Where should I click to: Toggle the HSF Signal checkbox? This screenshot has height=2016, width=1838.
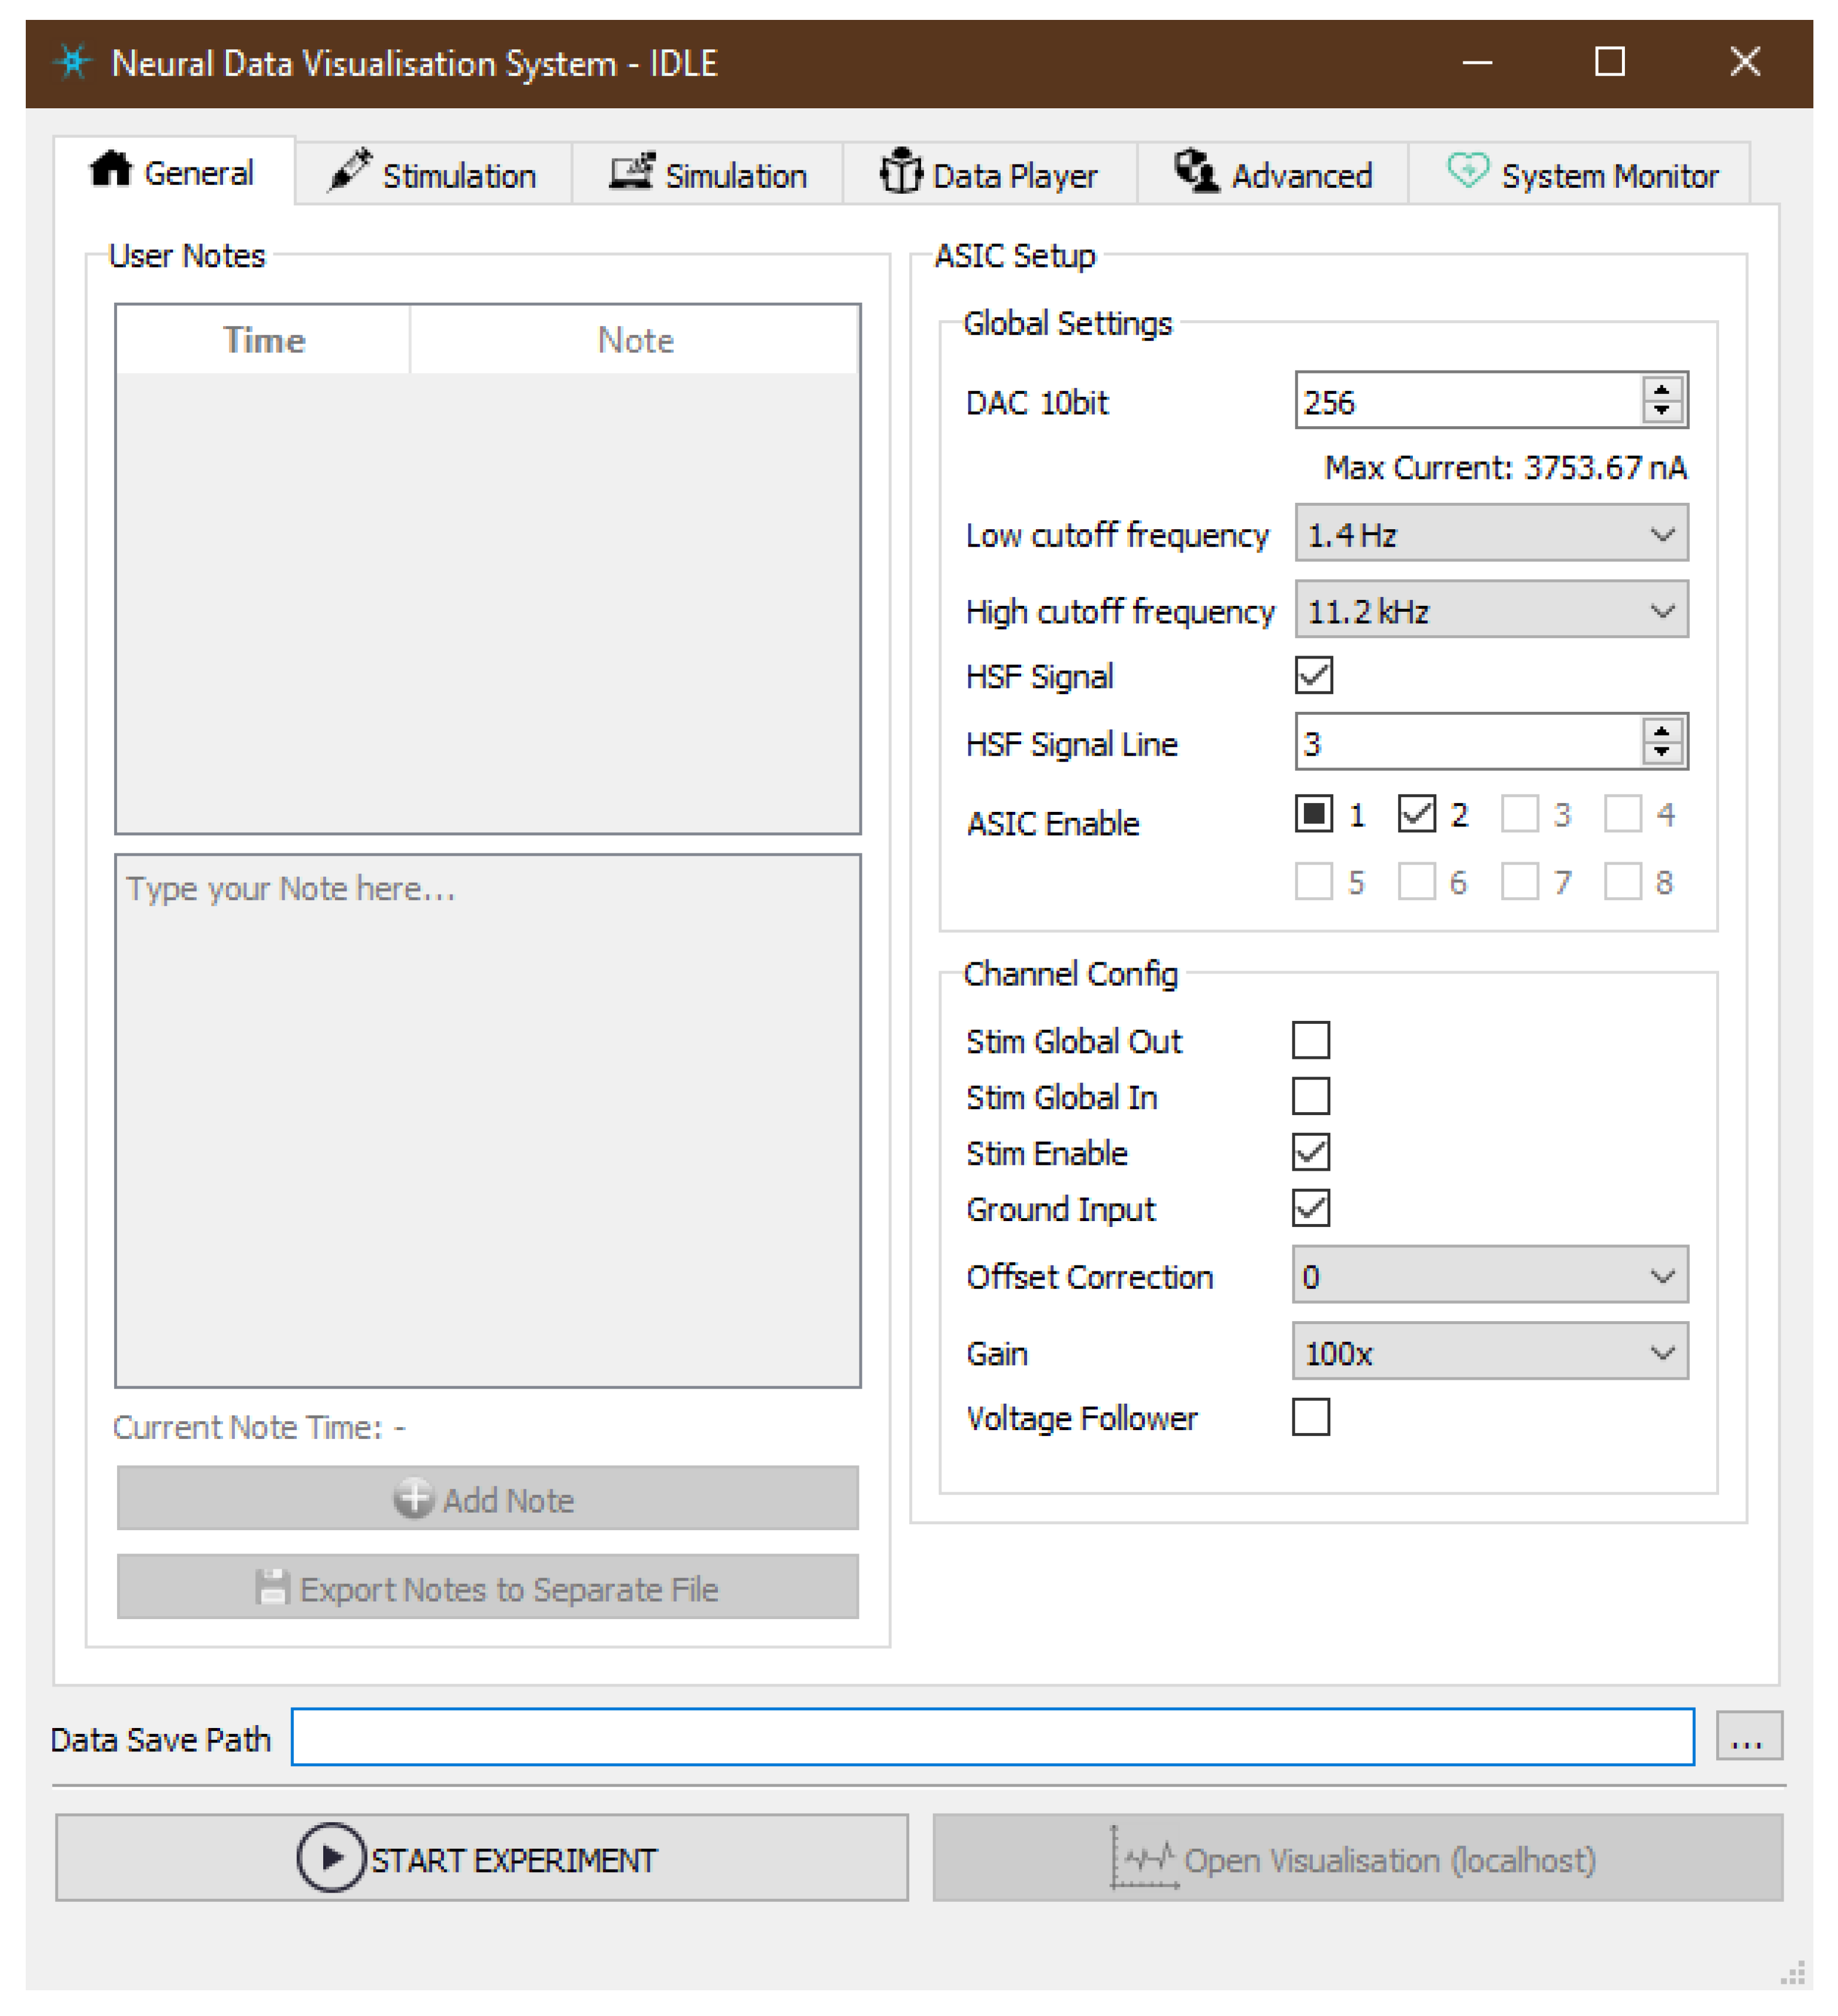pyautogui.click(x=1314, y=675)
